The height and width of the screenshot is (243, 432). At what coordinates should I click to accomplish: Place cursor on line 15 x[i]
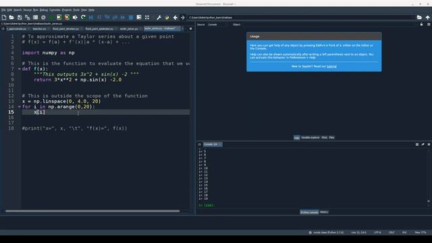[39, 112]
